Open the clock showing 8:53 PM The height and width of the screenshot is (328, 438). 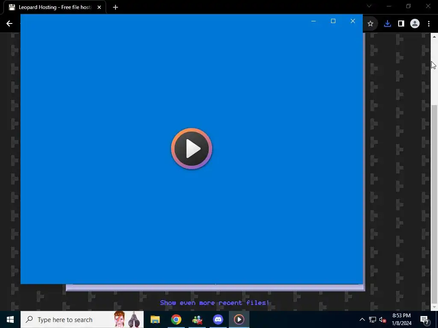click(402, 319)
